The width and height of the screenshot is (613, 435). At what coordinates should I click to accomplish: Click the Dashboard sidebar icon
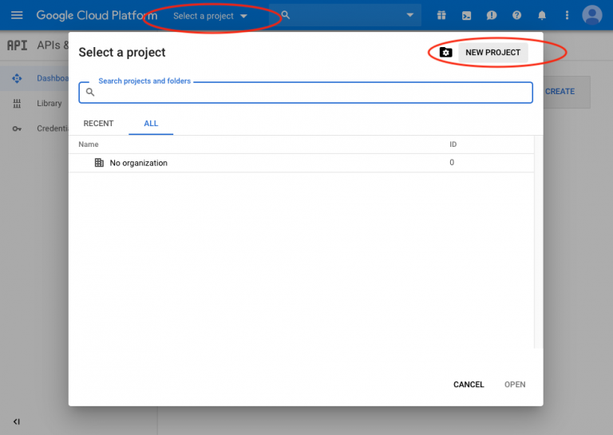(17, 78)
